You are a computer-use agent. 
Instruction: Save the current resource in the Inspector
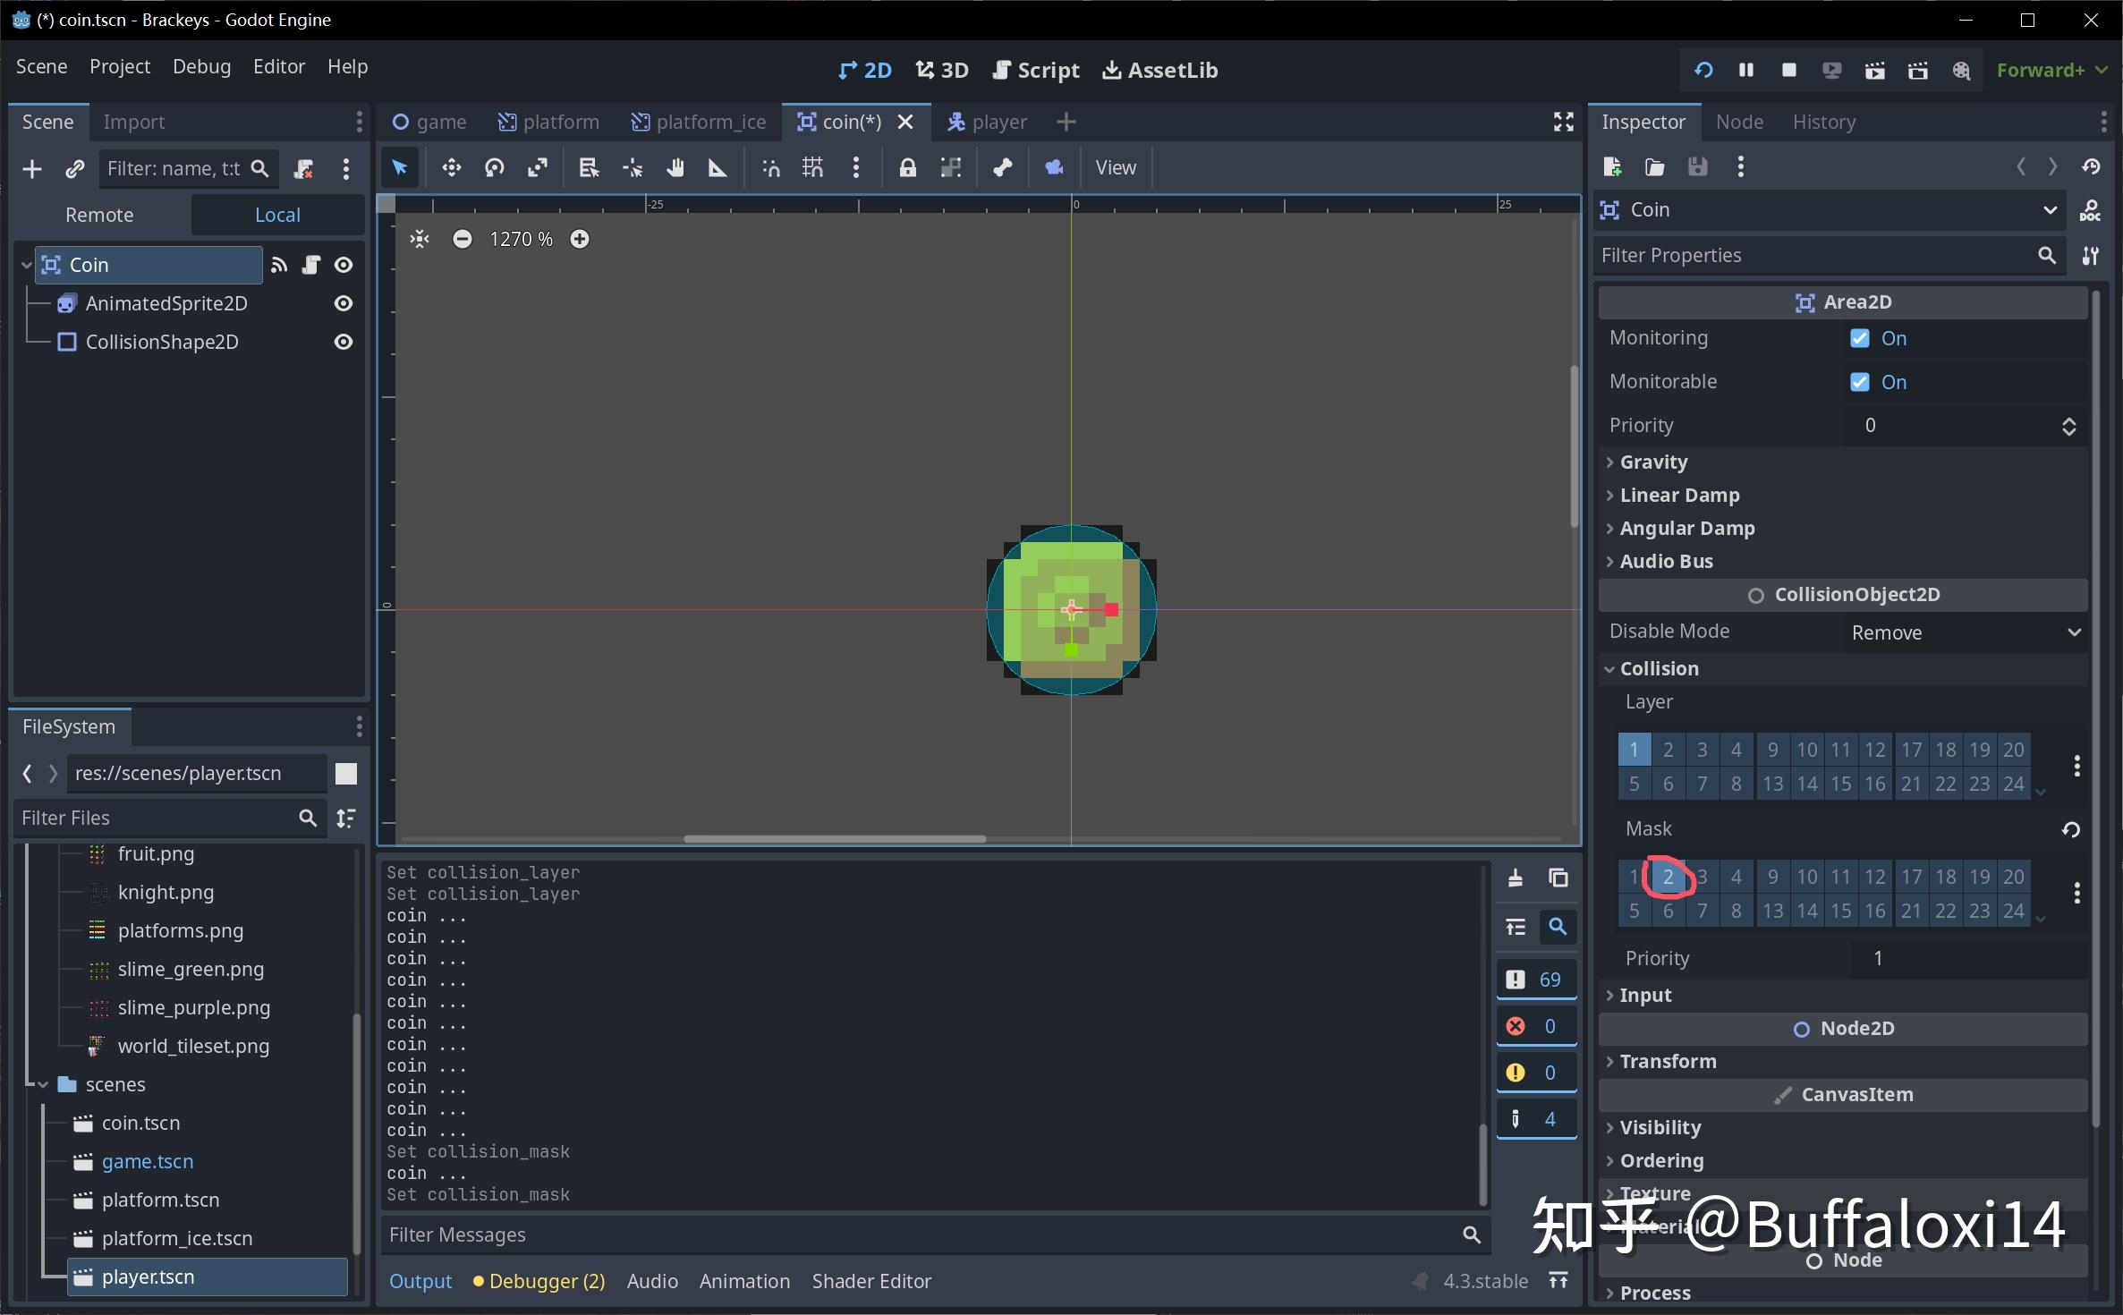(1697, 166)
